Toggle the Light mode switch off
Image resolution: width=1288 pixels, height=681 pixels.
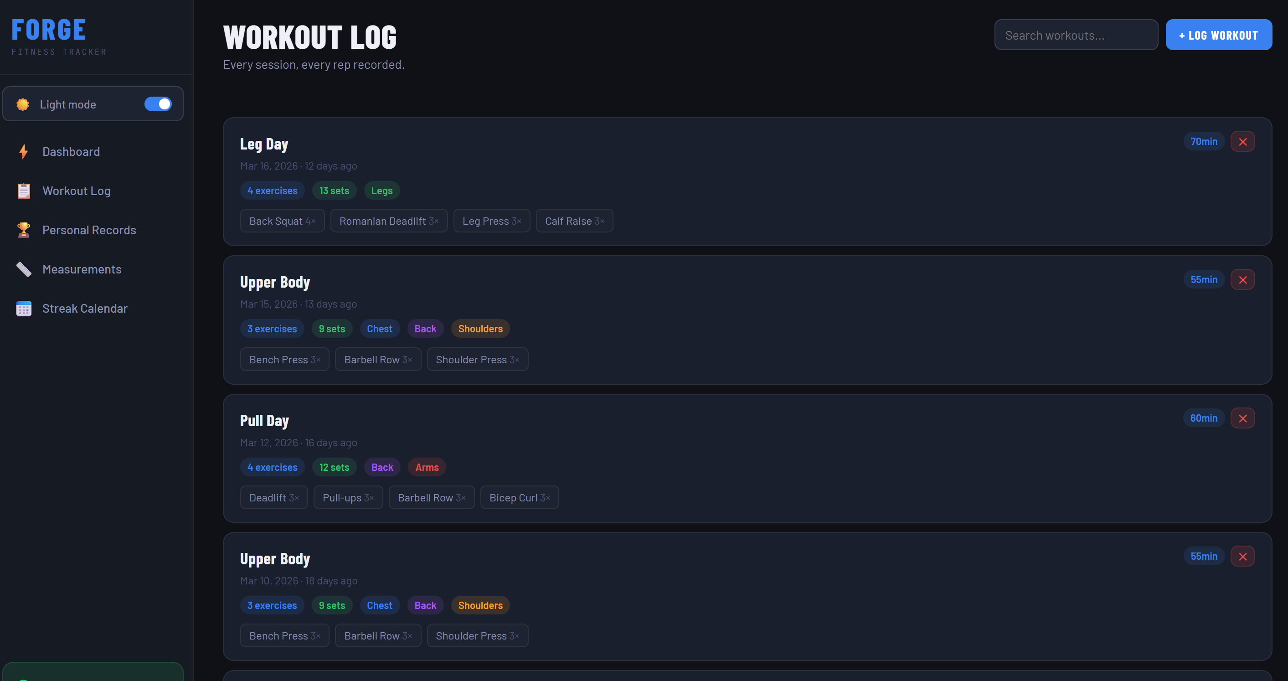point(158,103)
